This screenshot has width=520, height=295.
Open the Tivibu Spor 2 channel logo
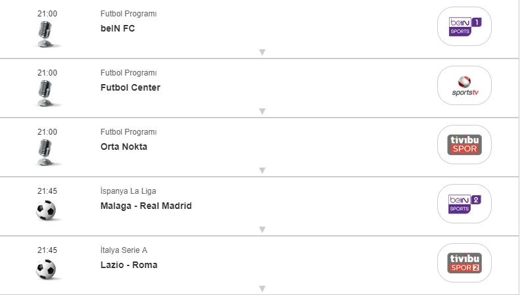click(464, 263)
